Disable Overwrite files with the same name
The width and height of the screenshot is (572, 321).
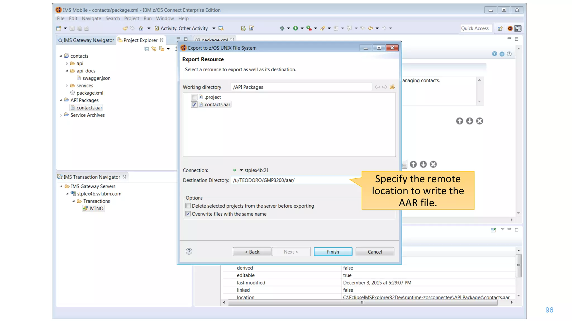(x=188, y=214)
